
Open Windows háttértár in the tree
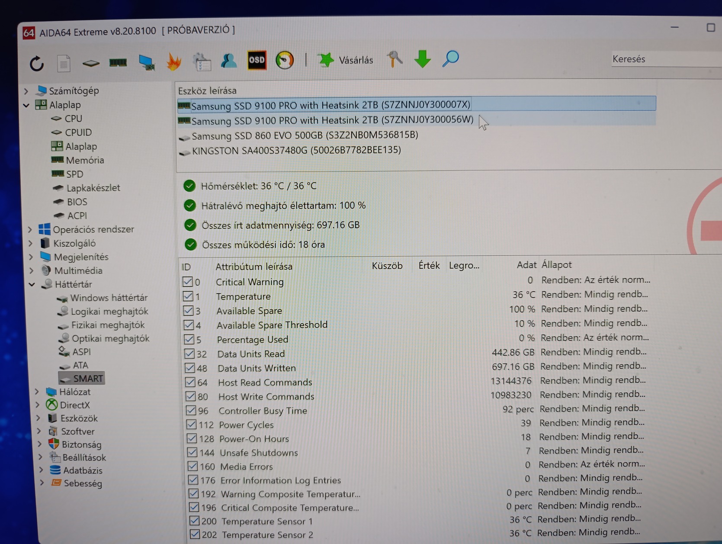(109, 298)
